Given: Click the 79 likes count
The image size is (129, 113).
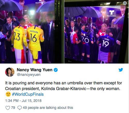Looking at the screenshot, I should pyautogui.click(x=13, y=108).
